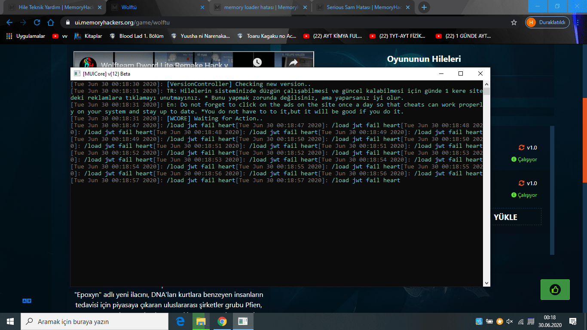This screenshot has width=587, height=330.
Task: Click the translate language icon at page bottom-left
Action: point(27,301)
